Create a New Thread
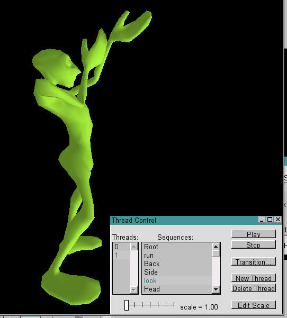Viewport: 287px width, 318px height. pyautogui.click(x=254, y=278)
